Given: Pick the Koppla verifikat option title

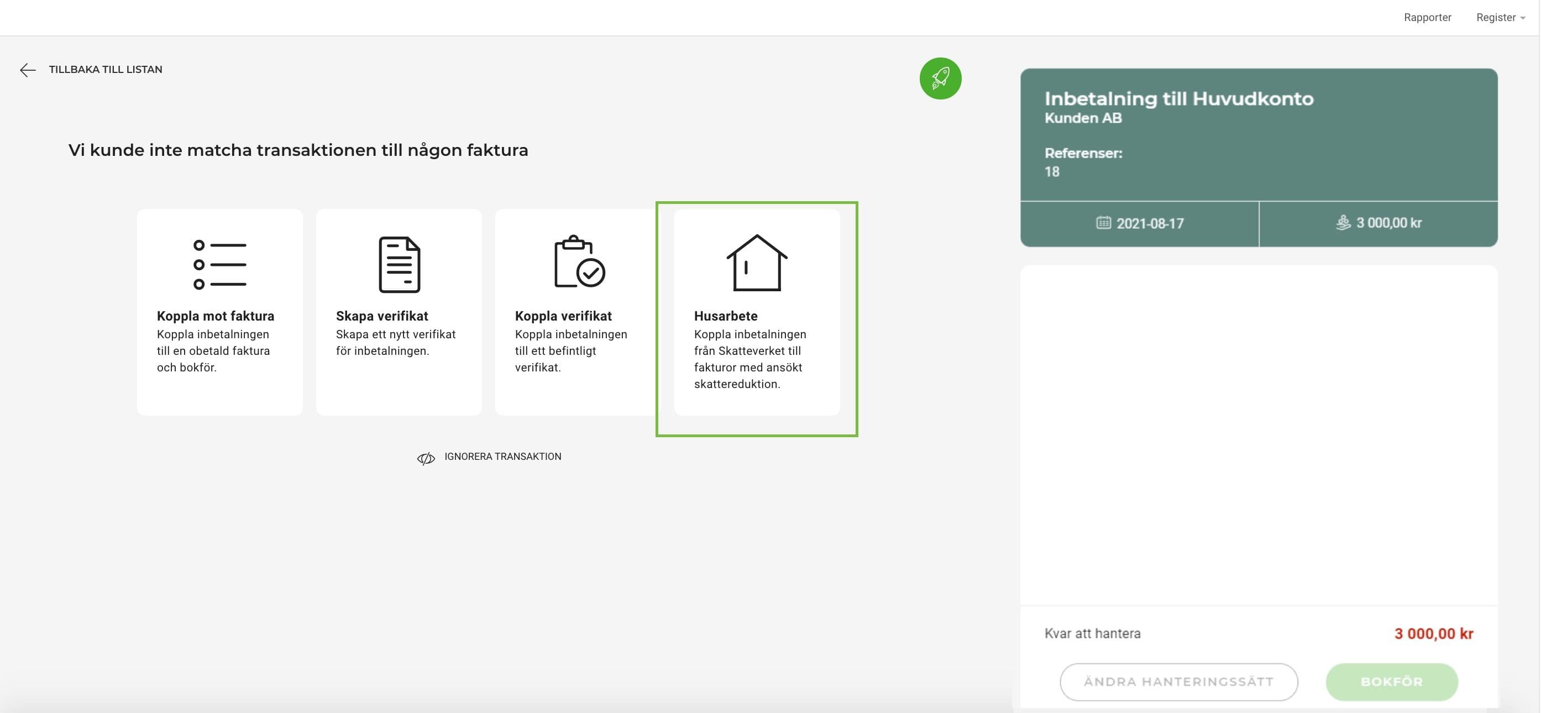Looking at the screenshot, I should [x=563, y=316].
